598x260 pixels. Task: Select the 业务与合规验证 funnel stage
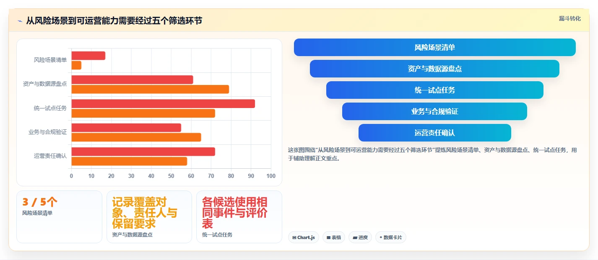click(435, 111)
